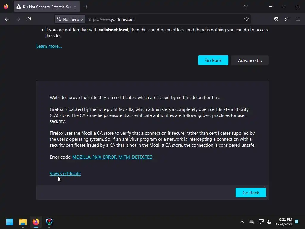Click the 'Firefox uses the Mozilla CA' paragraph
Viewport: 305px width, 229px height.
[152, 139]
